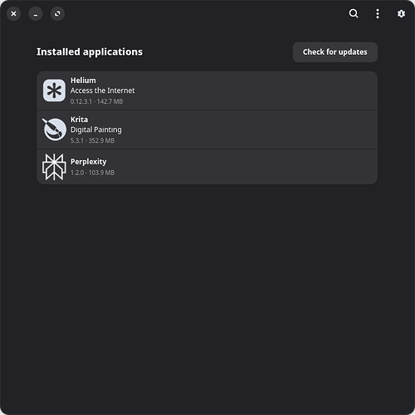Select the Krita application name
Viewport: 415px width, 415px height.
[x=79, y=120]
